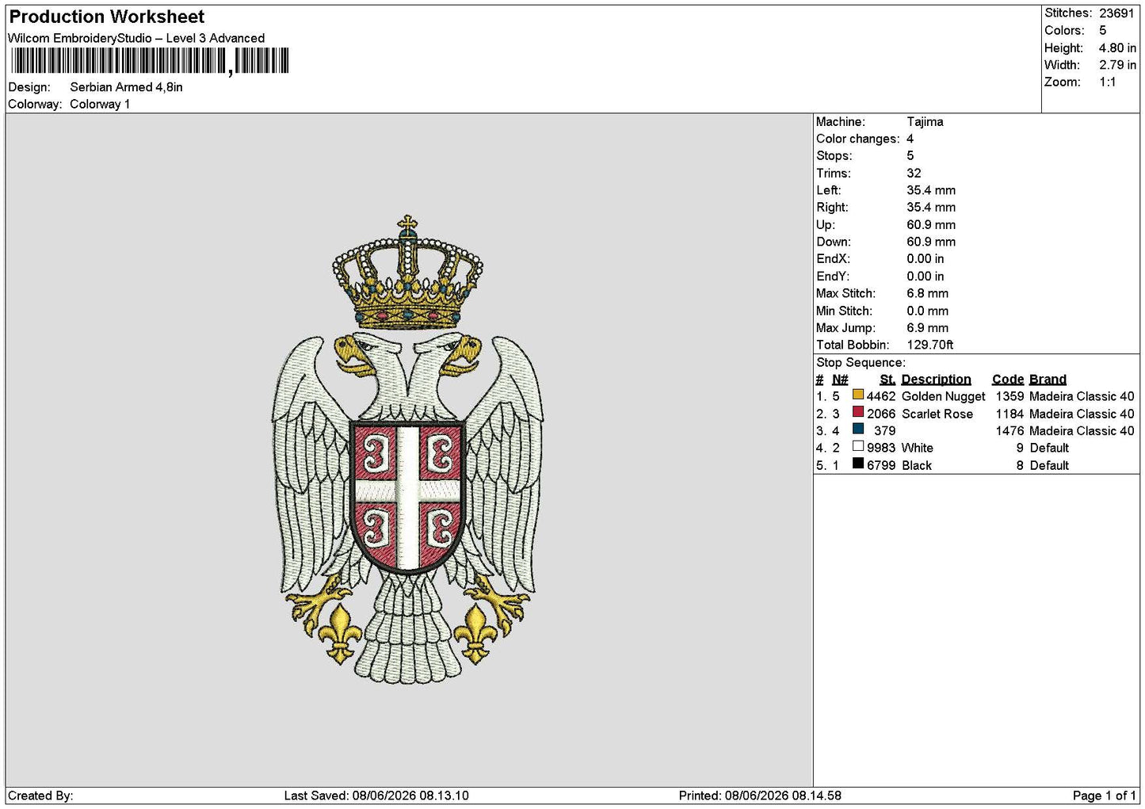Click the Scarlet Rose description text
Image resolution: width=1145 pixels, height=809 pixels.
937,414
